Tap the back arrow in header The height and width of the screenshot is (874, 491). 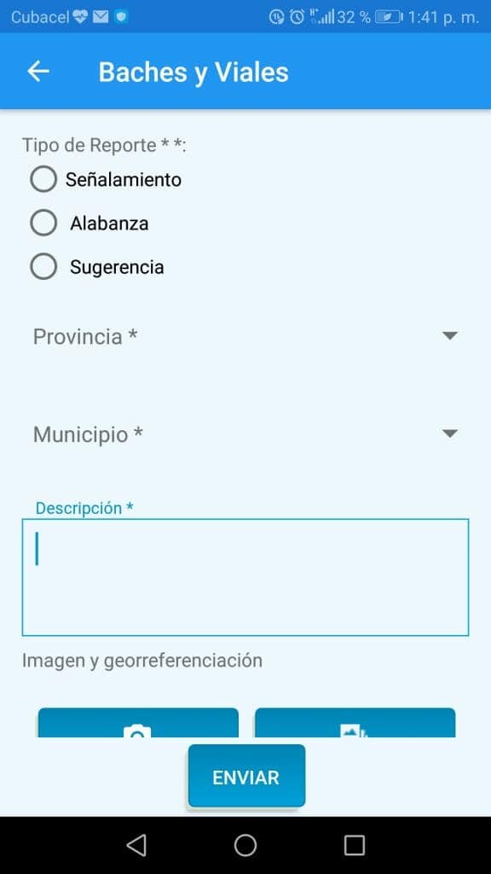click(38, 72)
